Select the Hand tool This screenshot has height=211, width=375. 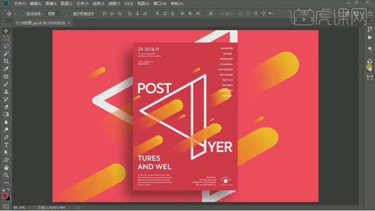[6, 167]
